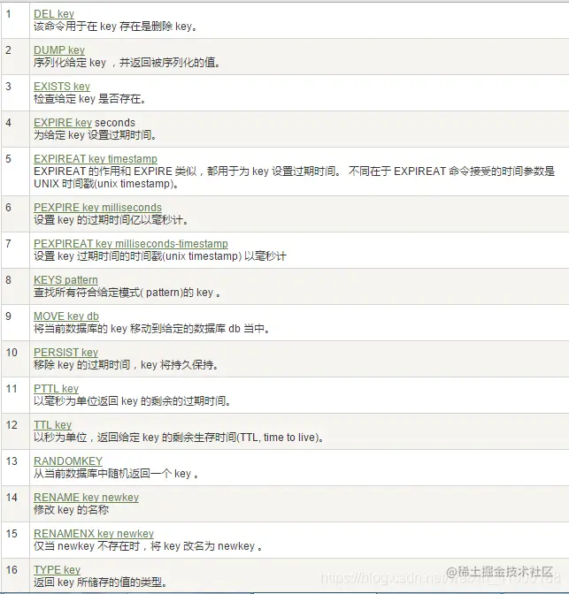The image size is (569, 594).
Task: Open the PERSIST key link
Action: coord(65,353)
